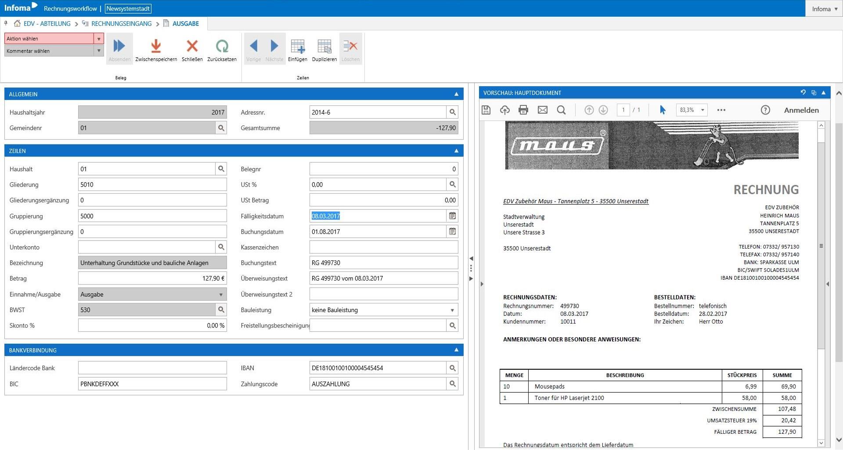This screenshot has height=450, width=843.
Task: Open the Bauleistung dropdown list
Action: [452, 310]
